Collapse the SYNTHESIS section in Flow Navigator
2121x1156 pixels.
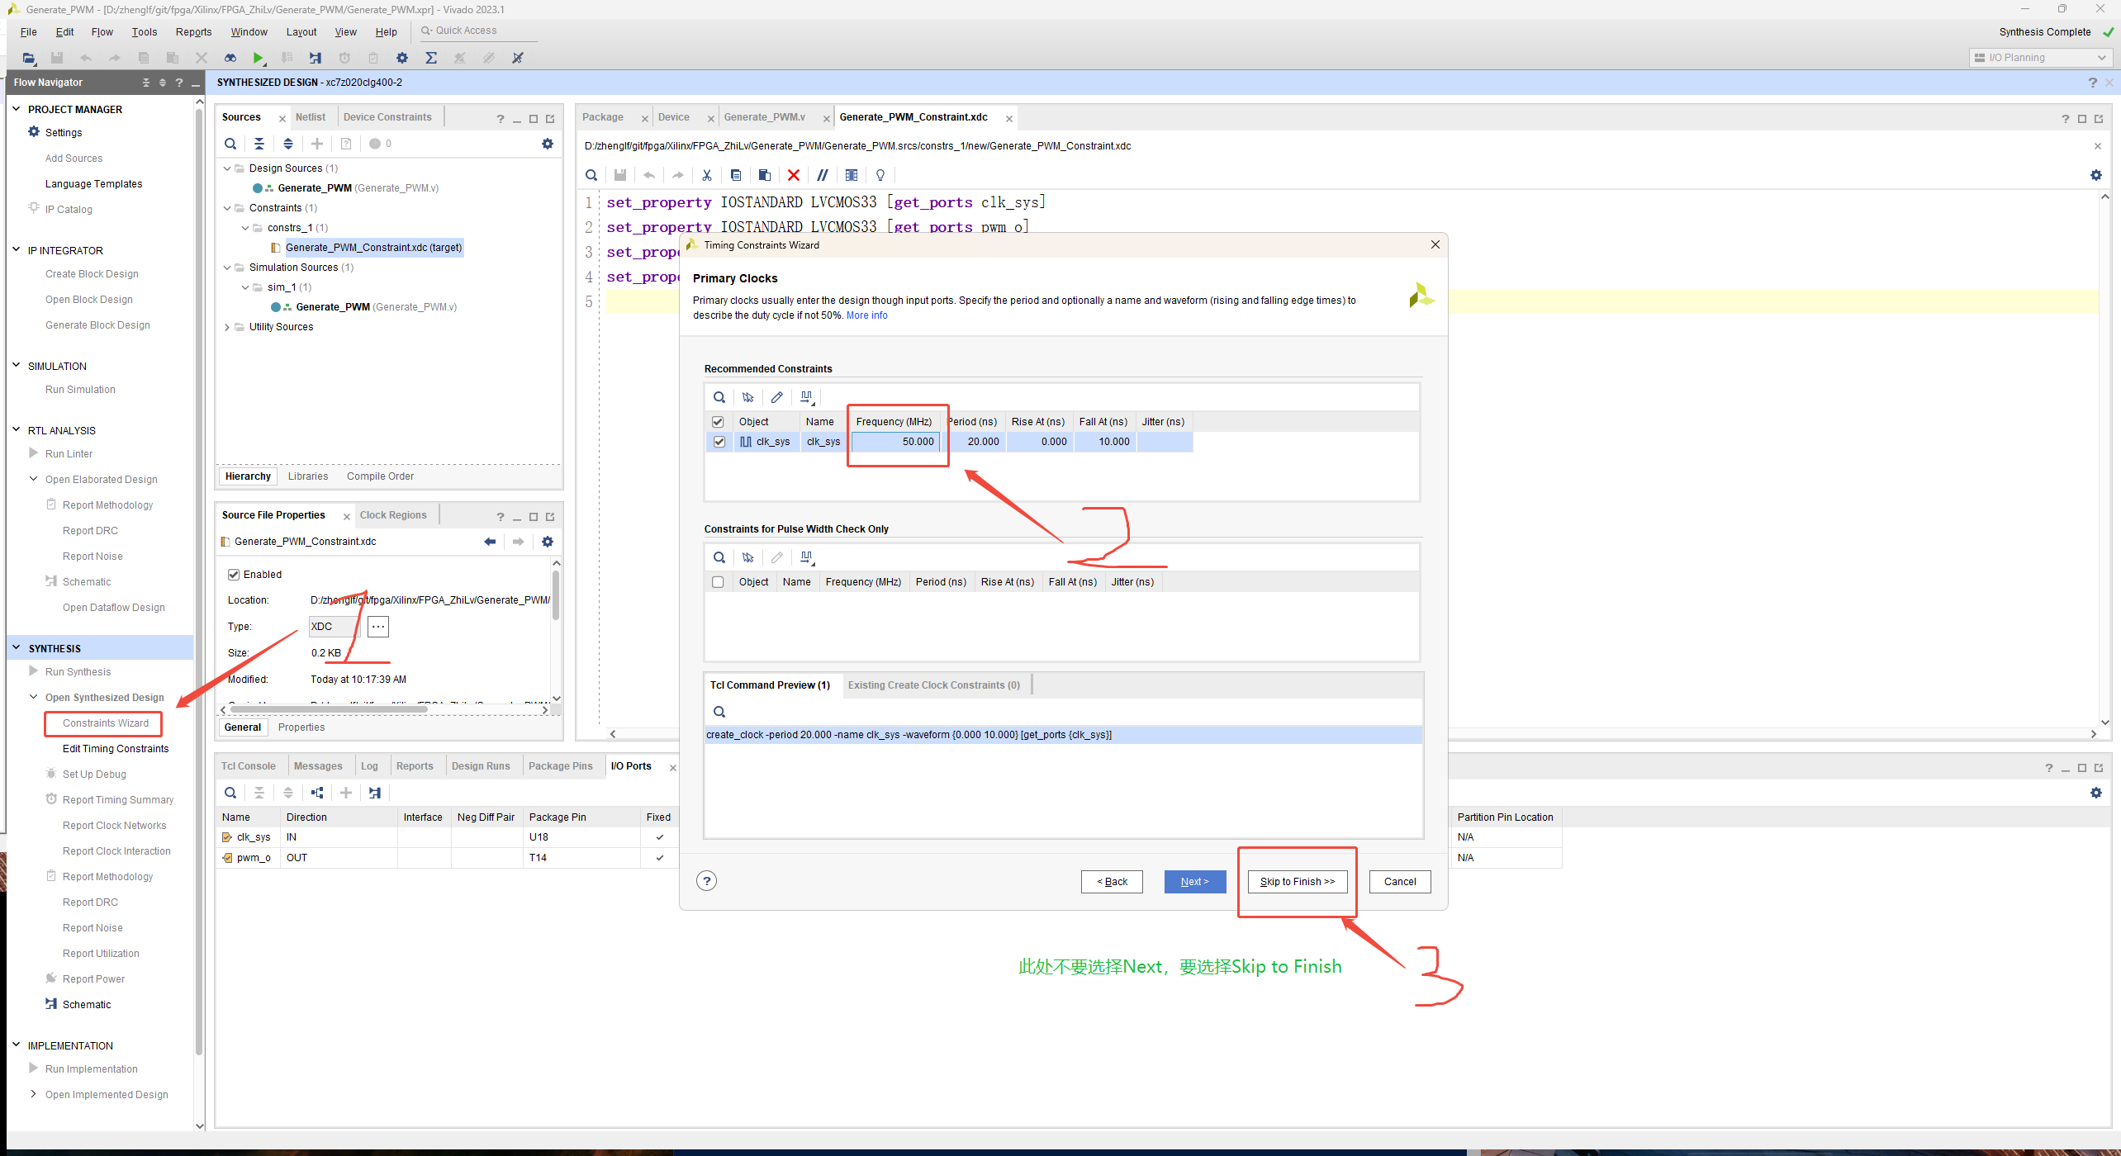point(16,648)
